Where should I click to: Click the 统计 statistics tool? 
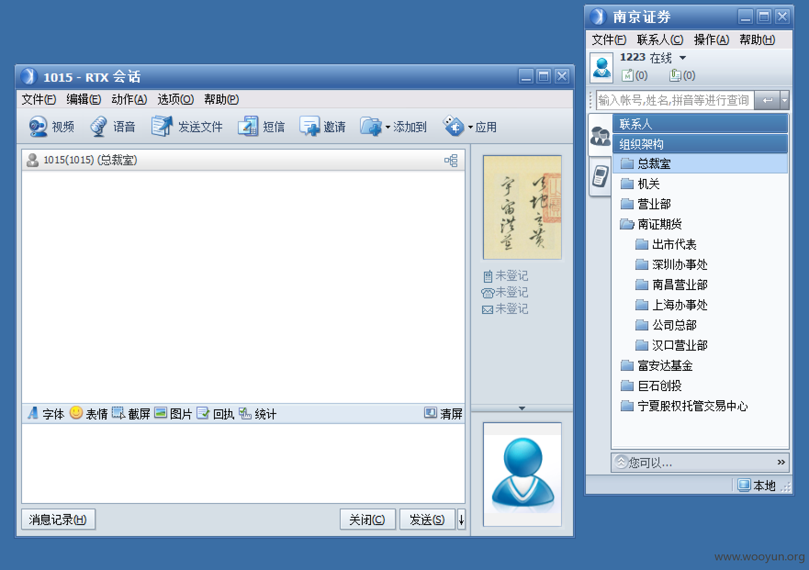point(258,414)
